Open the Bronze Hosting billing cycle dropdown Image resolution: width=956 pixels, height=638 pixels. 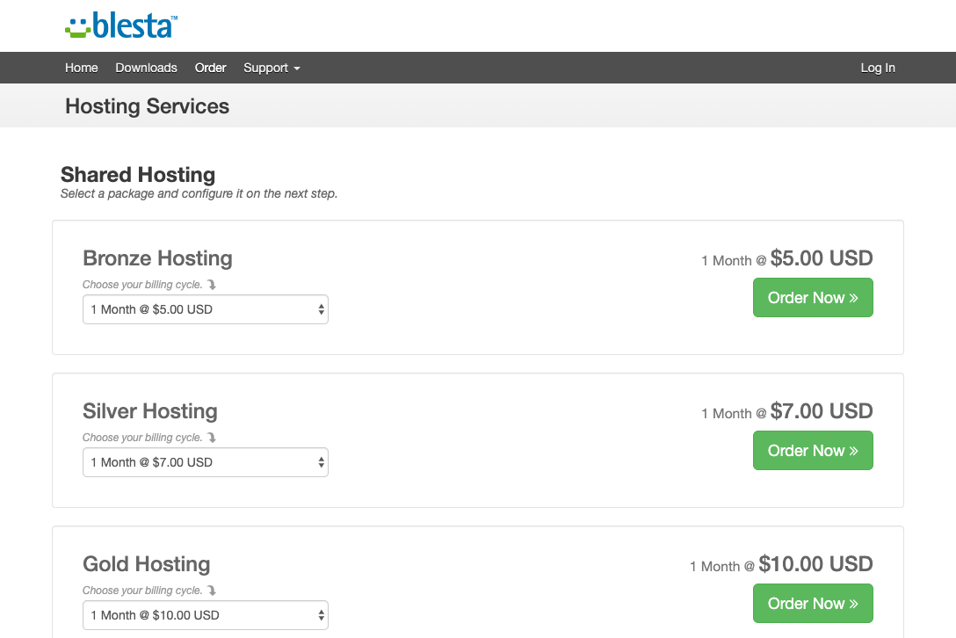pyautogui.click(x=205, y=309)
